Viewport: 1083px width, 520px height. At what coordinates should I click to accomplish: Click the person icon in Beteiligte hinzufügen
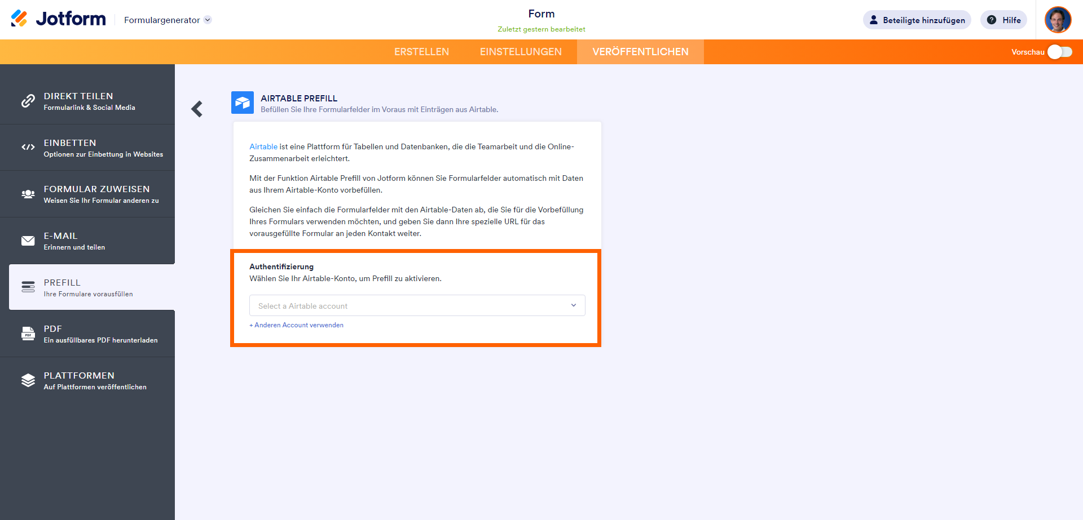click(x=874, y=20)
